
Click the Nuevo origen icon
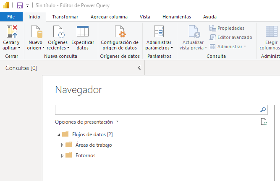click(x=37, y=31)
